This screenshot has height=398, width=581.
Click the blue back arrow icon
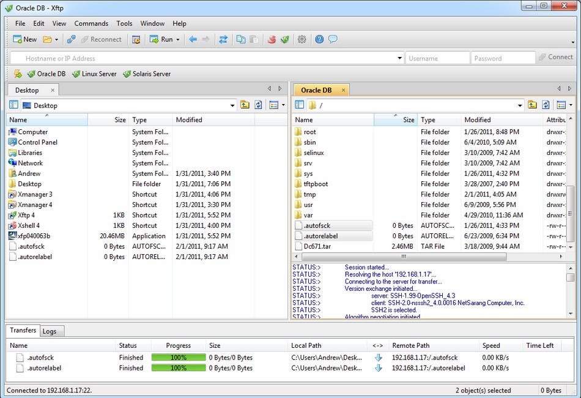coord(193,39)
